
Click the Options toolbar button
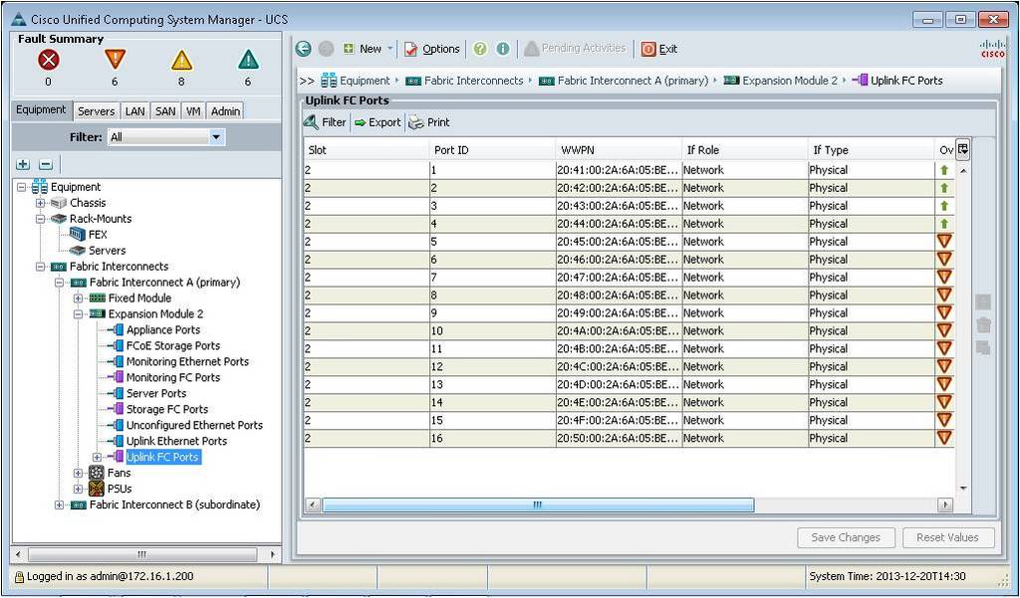pos(432,49)
